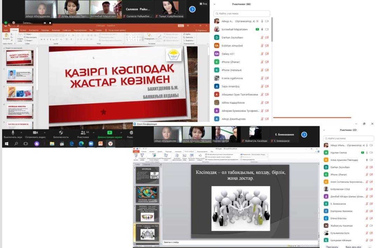Click the green encryption shield icon
The width and height of the screenshot is (375, 248).
[x=6, y=23]
